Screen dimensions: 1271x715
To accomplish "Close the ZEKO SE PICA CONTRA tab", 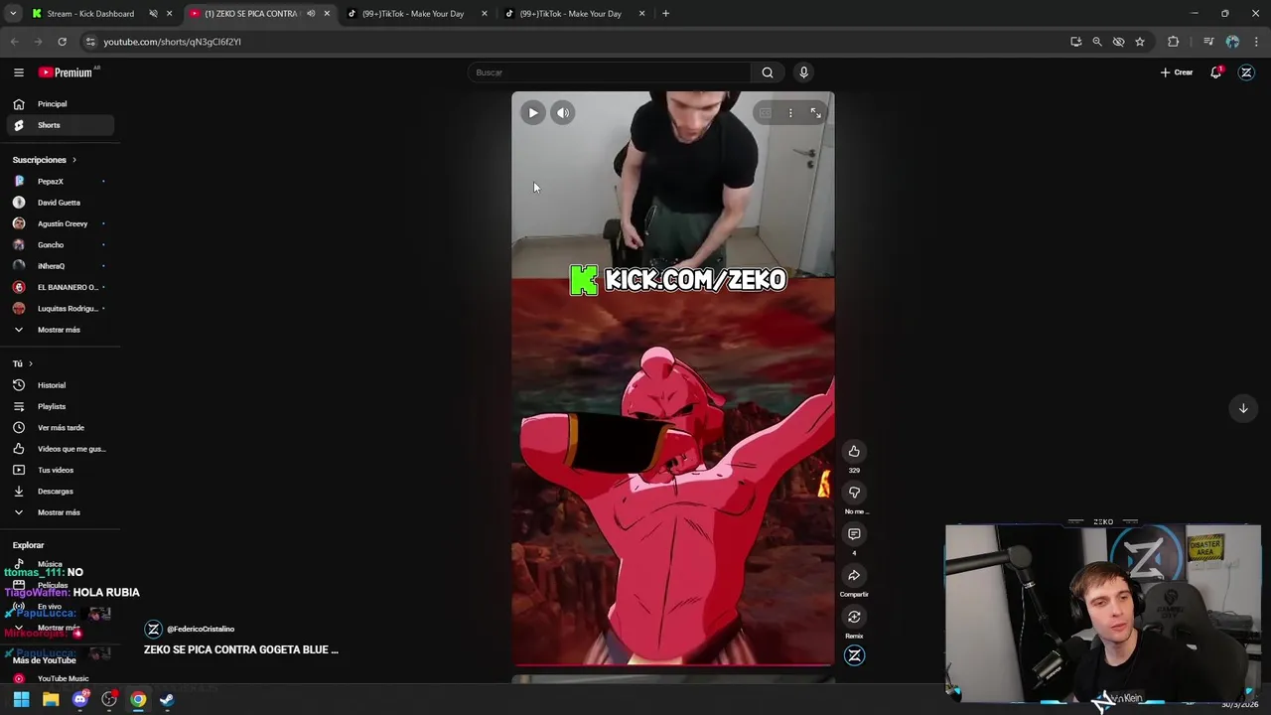I will click(x=327, y=14).
